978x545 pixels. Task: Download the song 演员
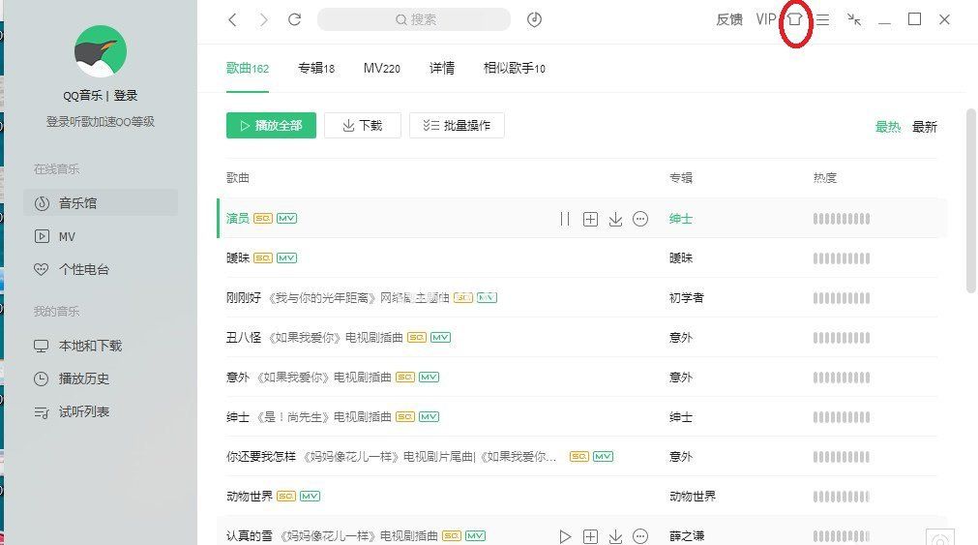point(615,219)
